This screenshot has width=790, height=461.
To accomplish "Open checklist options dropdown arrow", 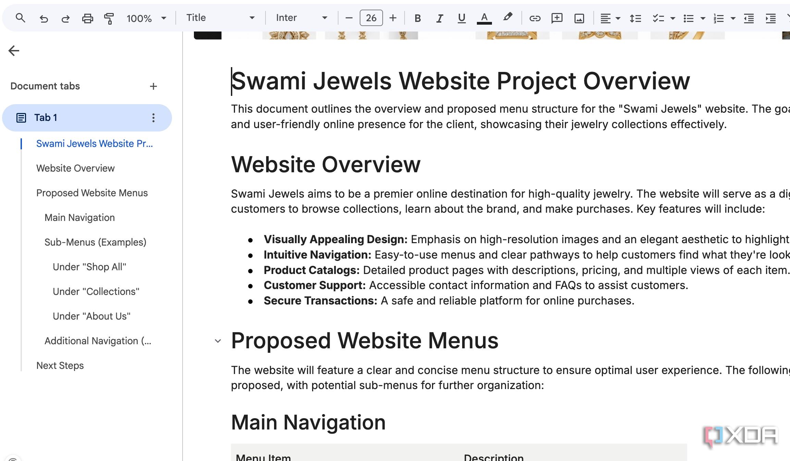I will (673, 18).
